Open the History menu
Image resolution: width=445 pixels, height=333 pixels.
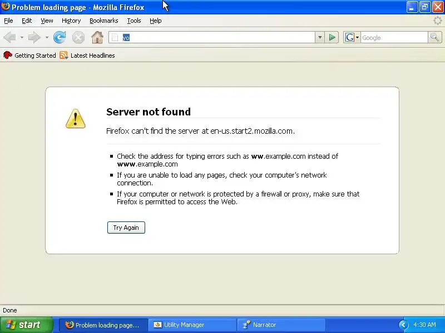pos(71,21)
